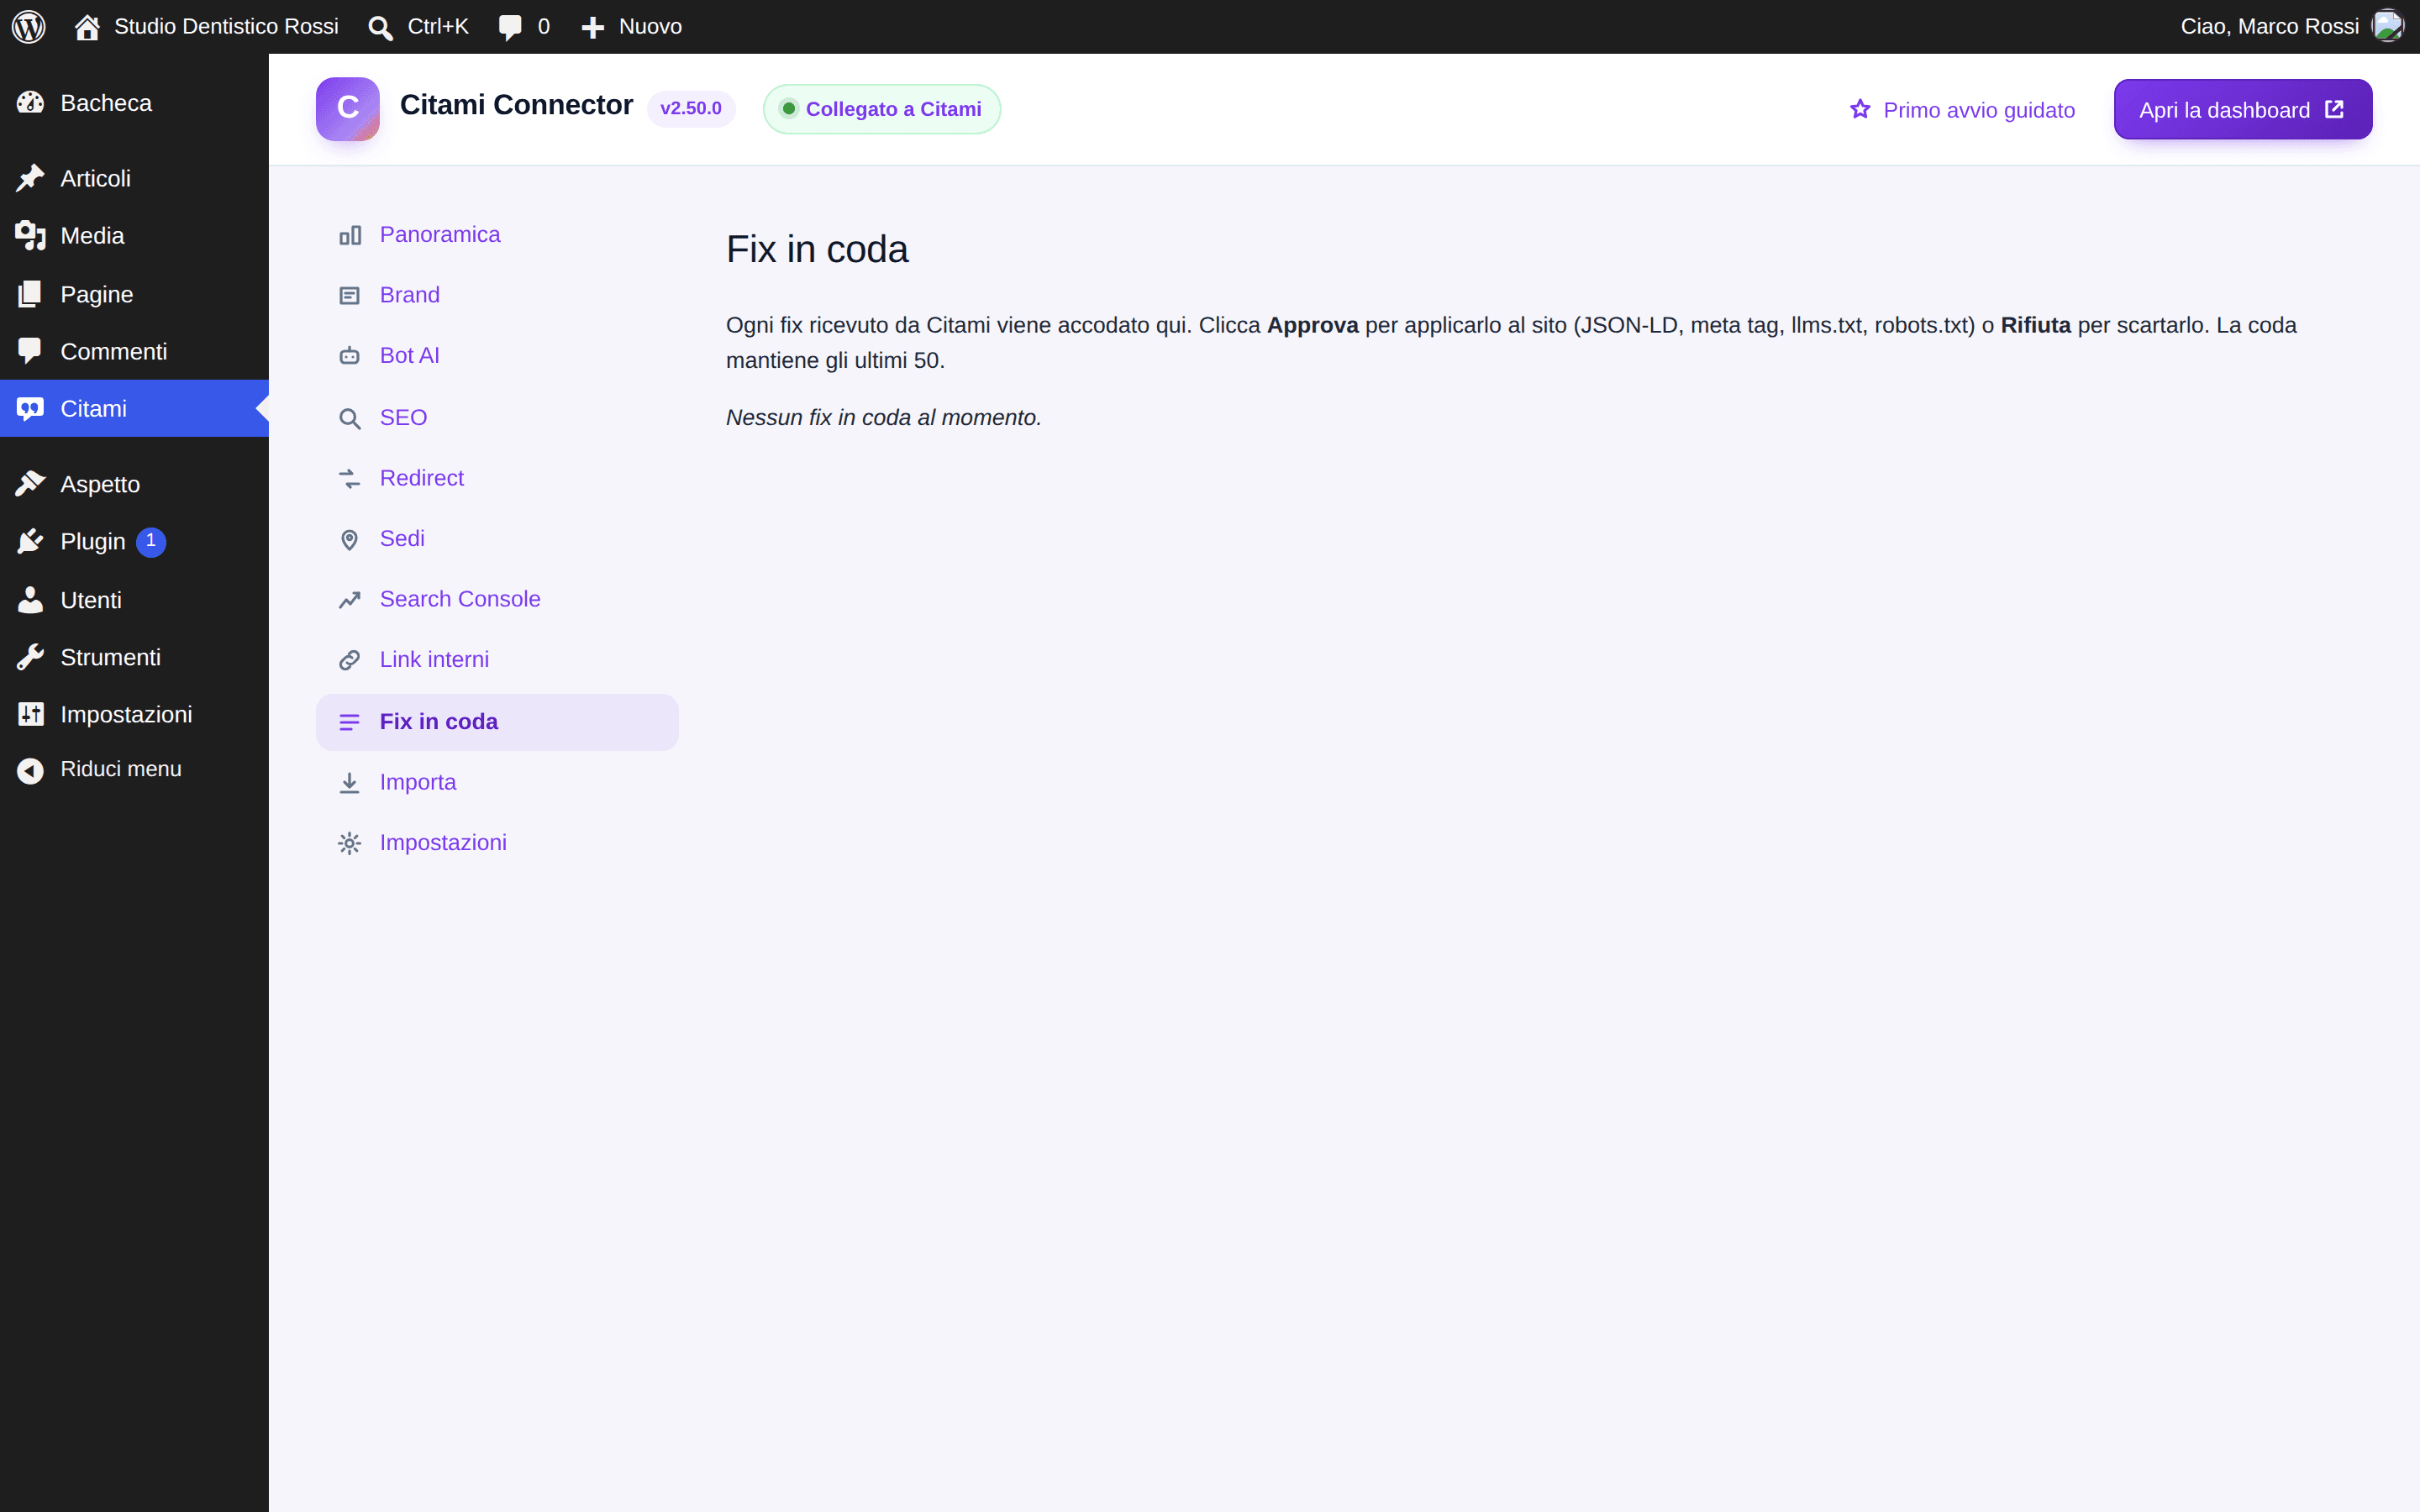Click the Primo avvio guidato star icon
This screenshot has width=2420, height=1512.
pyautogui.click(x=1860, y=109)
